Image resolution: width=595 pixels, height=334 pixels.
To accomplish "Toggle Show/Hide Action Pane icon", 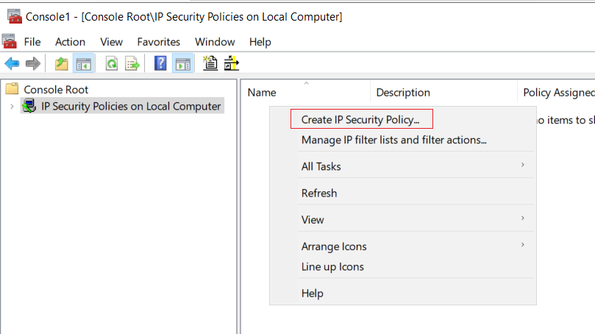I will [183, 63].
